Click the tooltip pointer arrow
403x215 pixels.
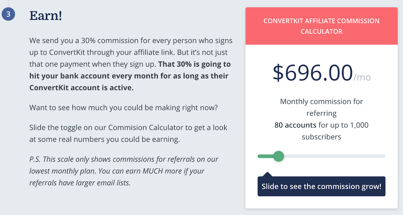tap(267, 174)
